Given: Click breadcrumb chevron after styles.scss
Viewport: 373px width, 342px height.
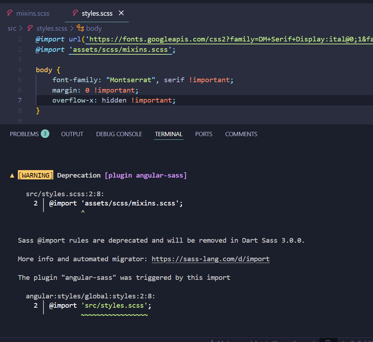Looking at the screenshot, I should pos(72,29).
